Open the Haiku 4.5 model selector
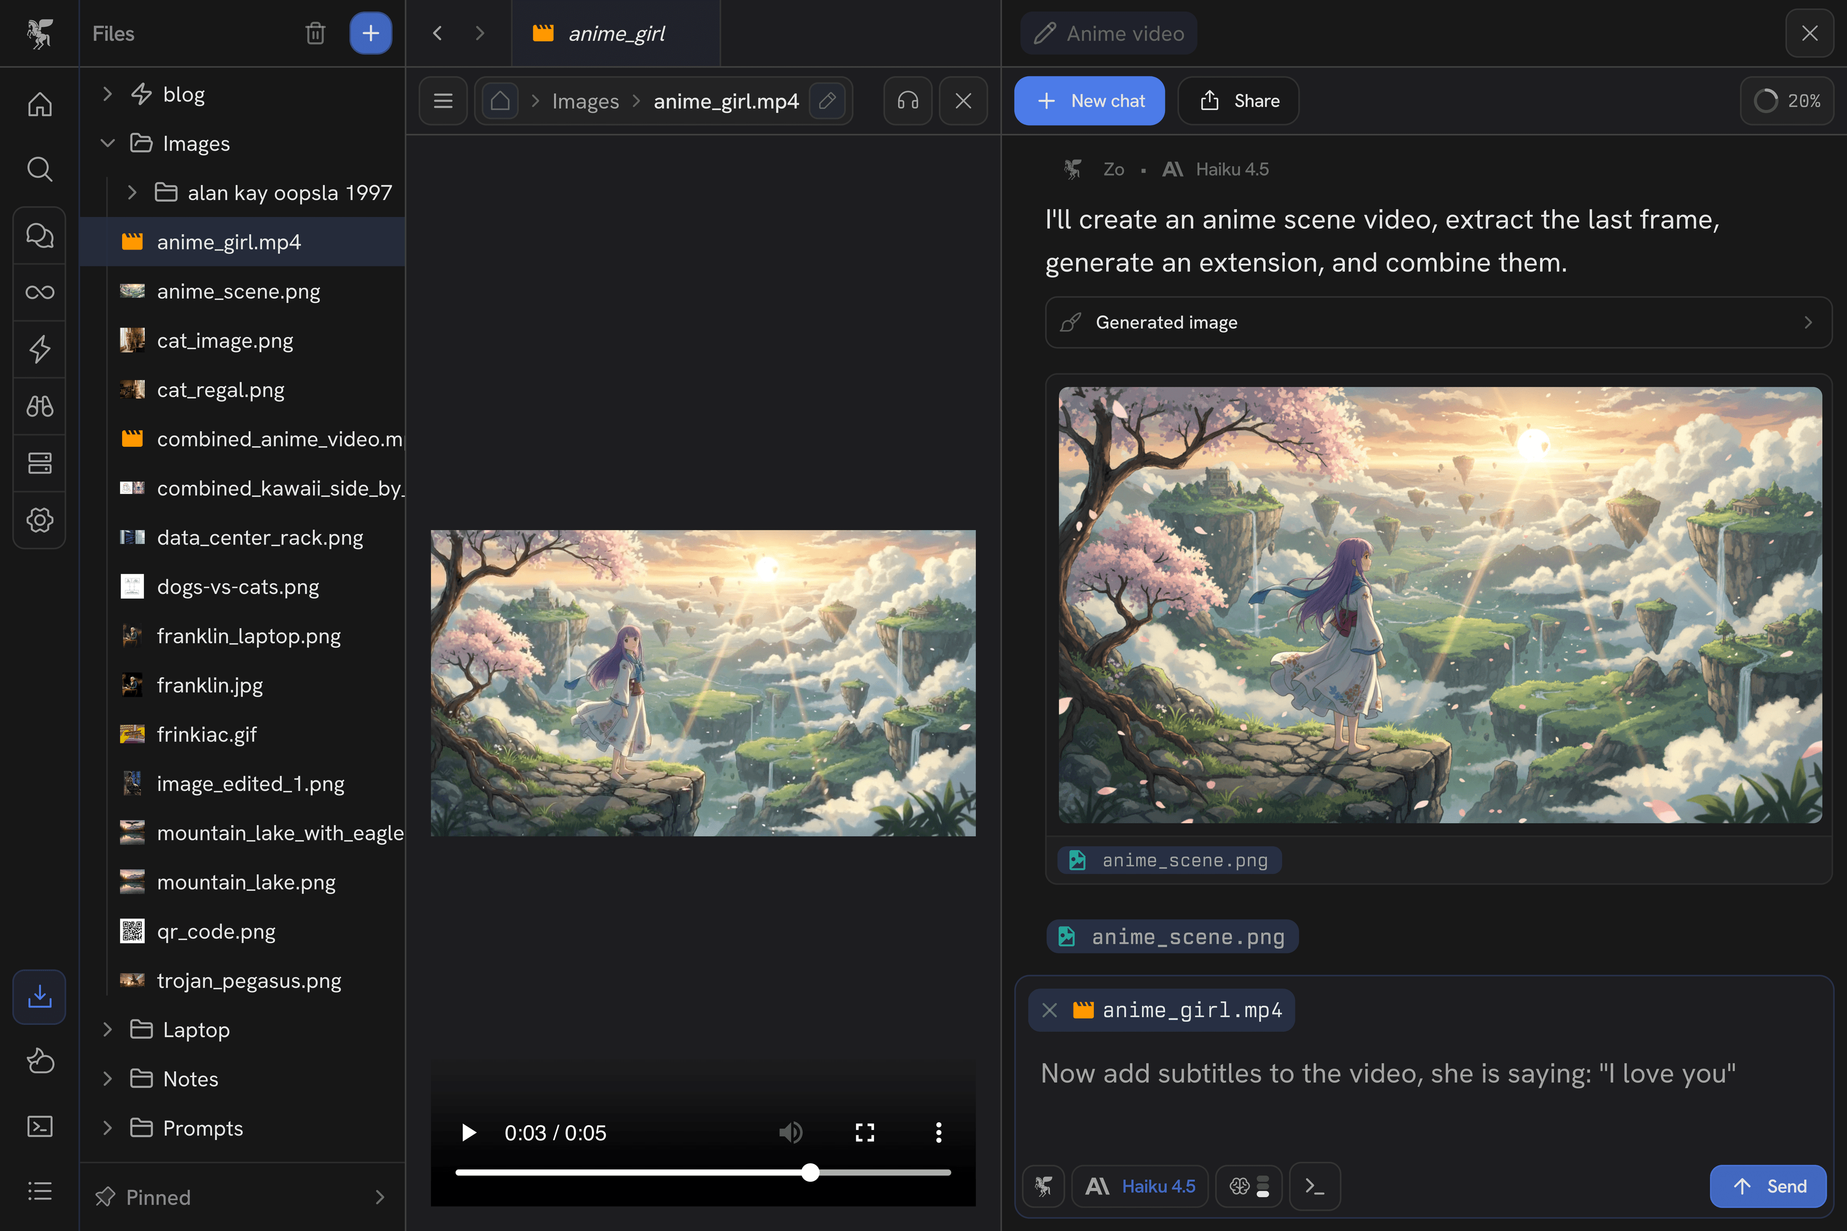Image resolution: width=1847 pixels, height=1231 pixels. click(x=1140, y=1186)
